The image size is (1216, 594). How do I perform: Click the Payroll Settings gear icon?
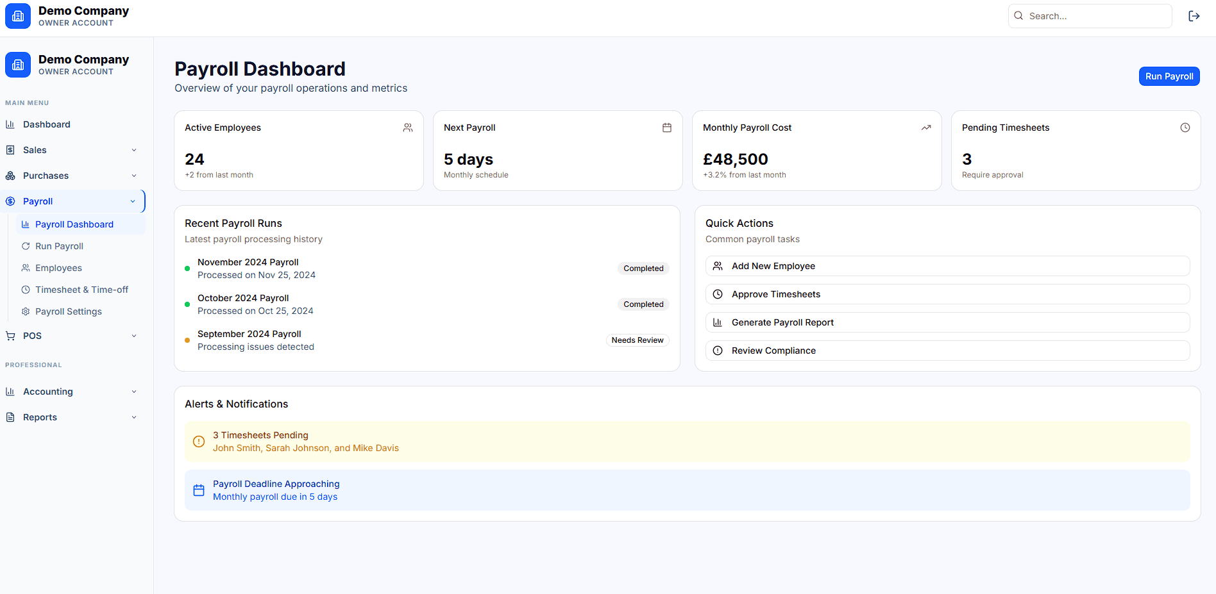click(x=26, y=311)
